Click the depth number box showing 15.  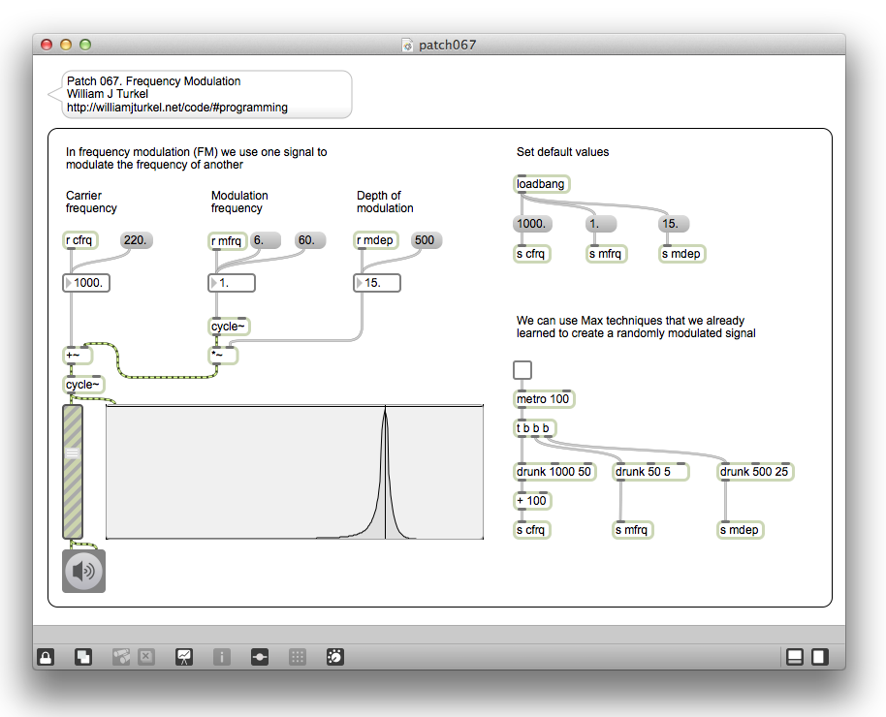[x=378, y=283]
